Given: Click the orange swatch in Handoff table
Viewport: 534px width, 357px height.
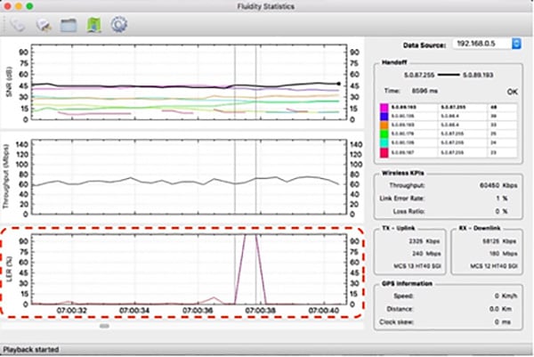Looking at the screenshot, I should coord(384,126).
